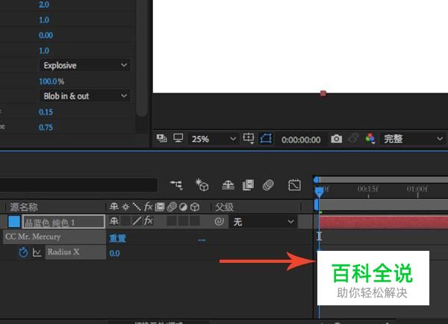Viewport: 448px width, 324px height.
Task: Toggle the layer's shy switch
Action: point(114,221)
